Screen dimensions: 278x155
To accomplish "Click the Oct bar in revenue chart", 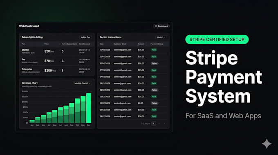I will tap(77, 111).
